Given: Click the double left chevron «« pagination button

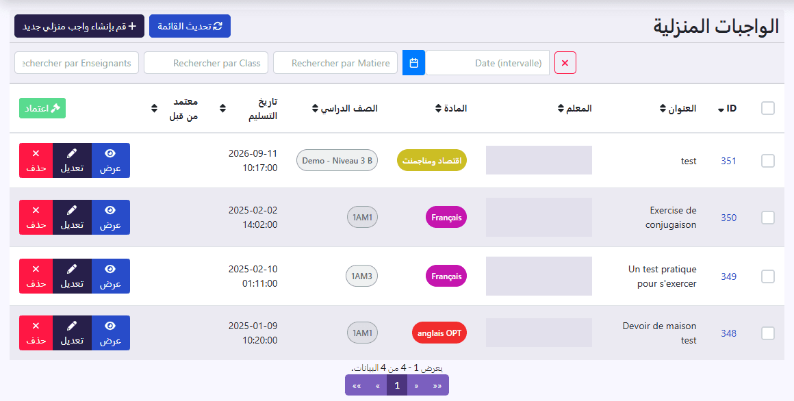Looking at the screenshot, I should click(x=357, y=385).
